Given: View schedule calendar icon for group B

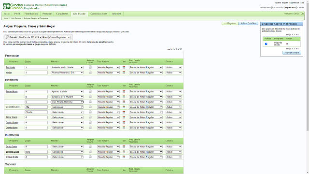Looking at the screenshot, I should tap(124, 97).
